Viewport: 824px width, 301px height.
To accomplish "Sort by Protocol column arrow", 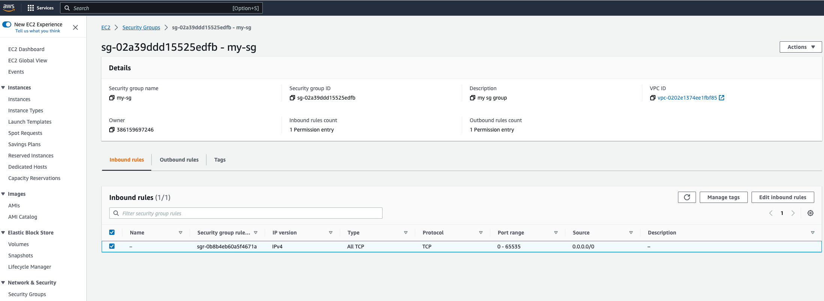I will click(x=481, y=233).
